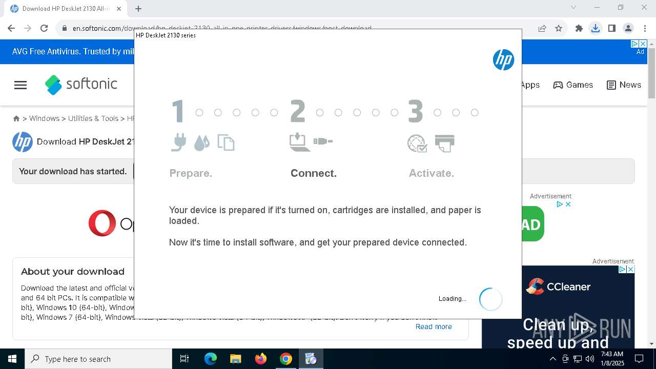Viewport: 656px width, 369px height.
Task: Launch Microsoft Edge from the taskbar
Action: [211, 359]
